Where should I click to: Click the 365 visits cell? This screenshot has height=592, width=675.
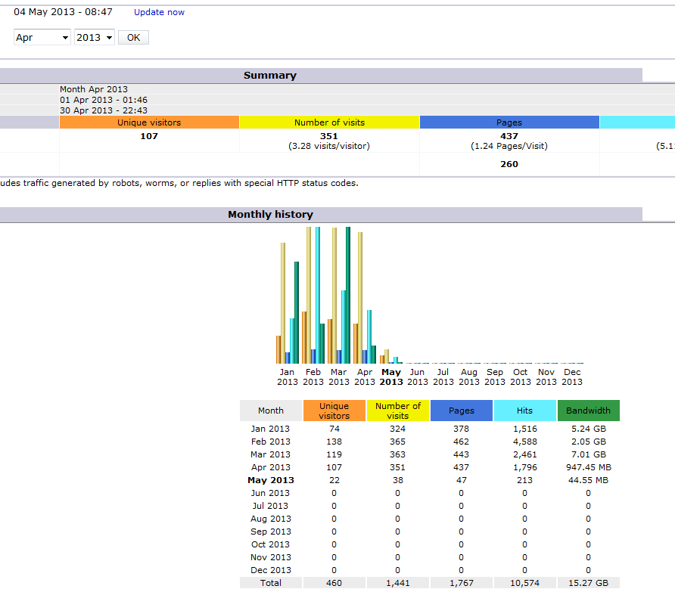[397, 442]
